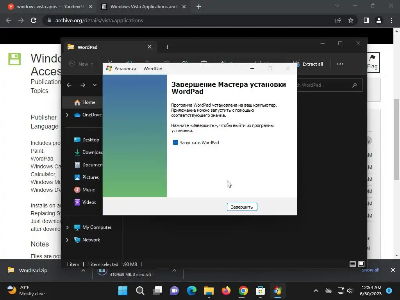Click the Search WordPad field
The height and width of the screenshot is (300, 400).
(329, 85)
